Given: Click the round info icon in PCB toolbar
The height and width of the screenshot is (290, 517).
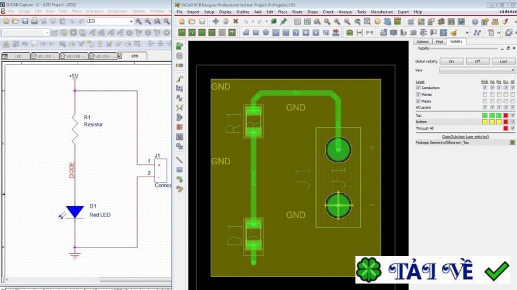Looking at the screenshot, I should click(475, 22).
